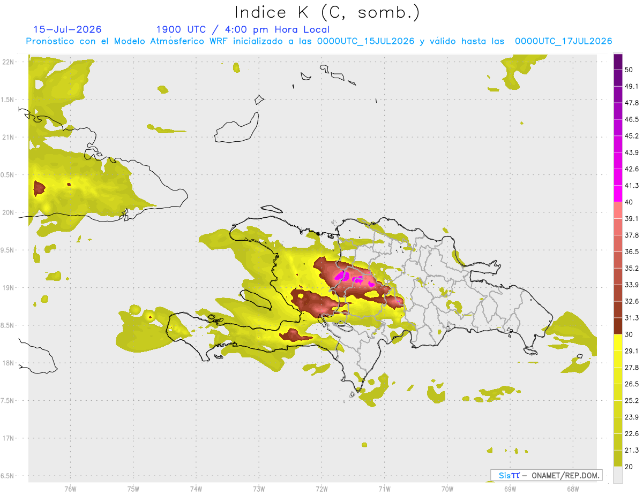The height and width of the screenshot is (496, 643).
Task: Click the "71W" longitude label
Action: (x=384, y=489)
